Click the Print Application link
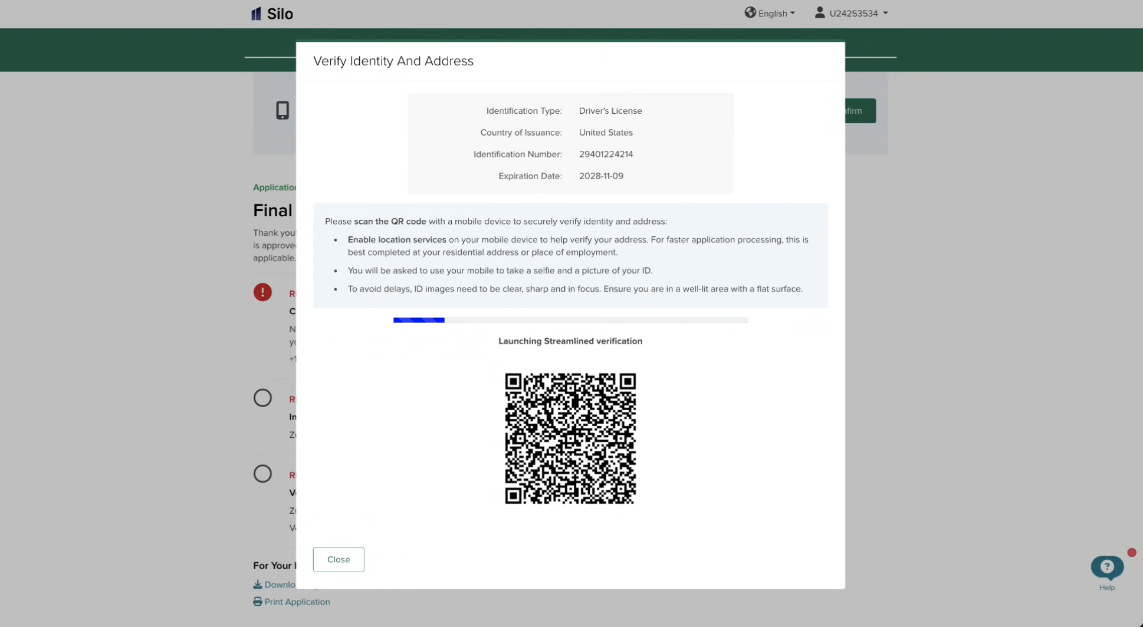The image size is (1143, 627). tap(297, 602)
